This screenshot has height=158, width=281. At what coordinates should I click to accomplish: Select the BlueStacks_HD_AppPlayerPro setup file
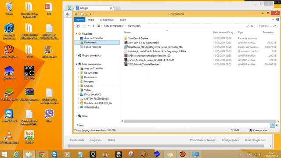(x=153, y=47)
